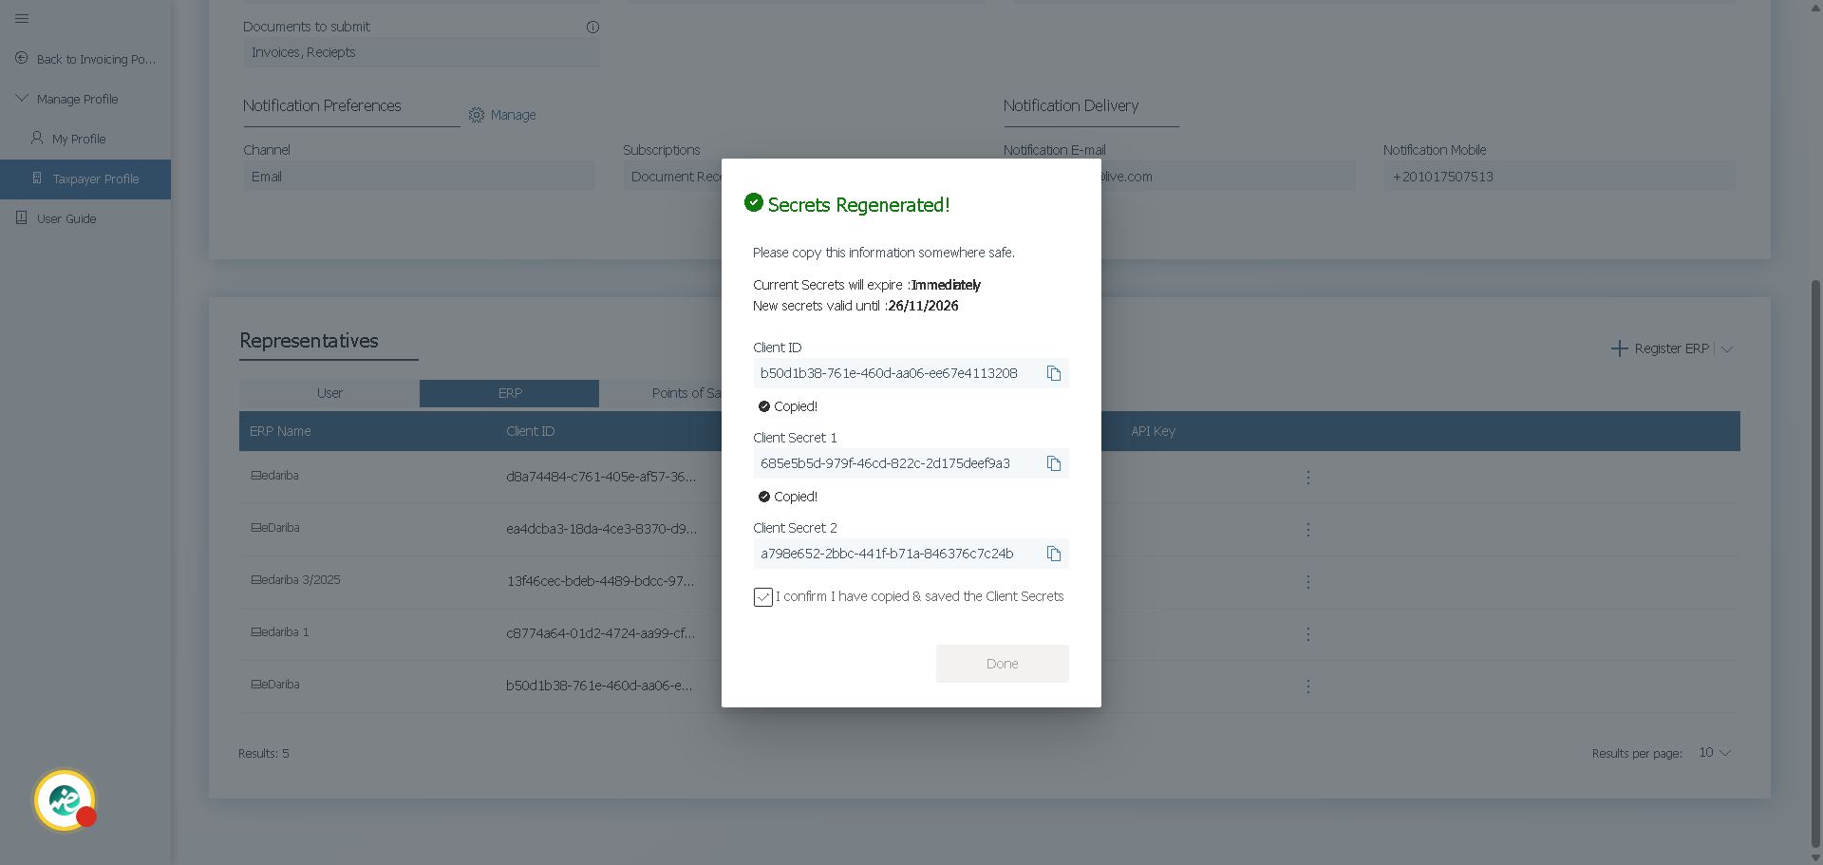Click the Channel Email field
The height and width of the screenshot is (865, 1823).
click(419, 177)
